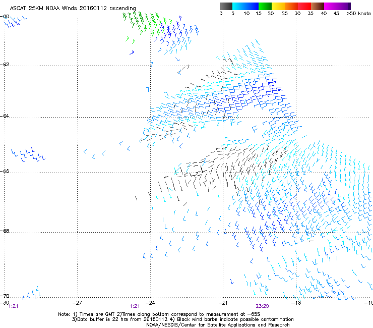The height and width of the screenshot is (328, 373).
Task: Select the red 30-35 knots legend swatch
Action: pyautogui.click(x=304, y=6)
